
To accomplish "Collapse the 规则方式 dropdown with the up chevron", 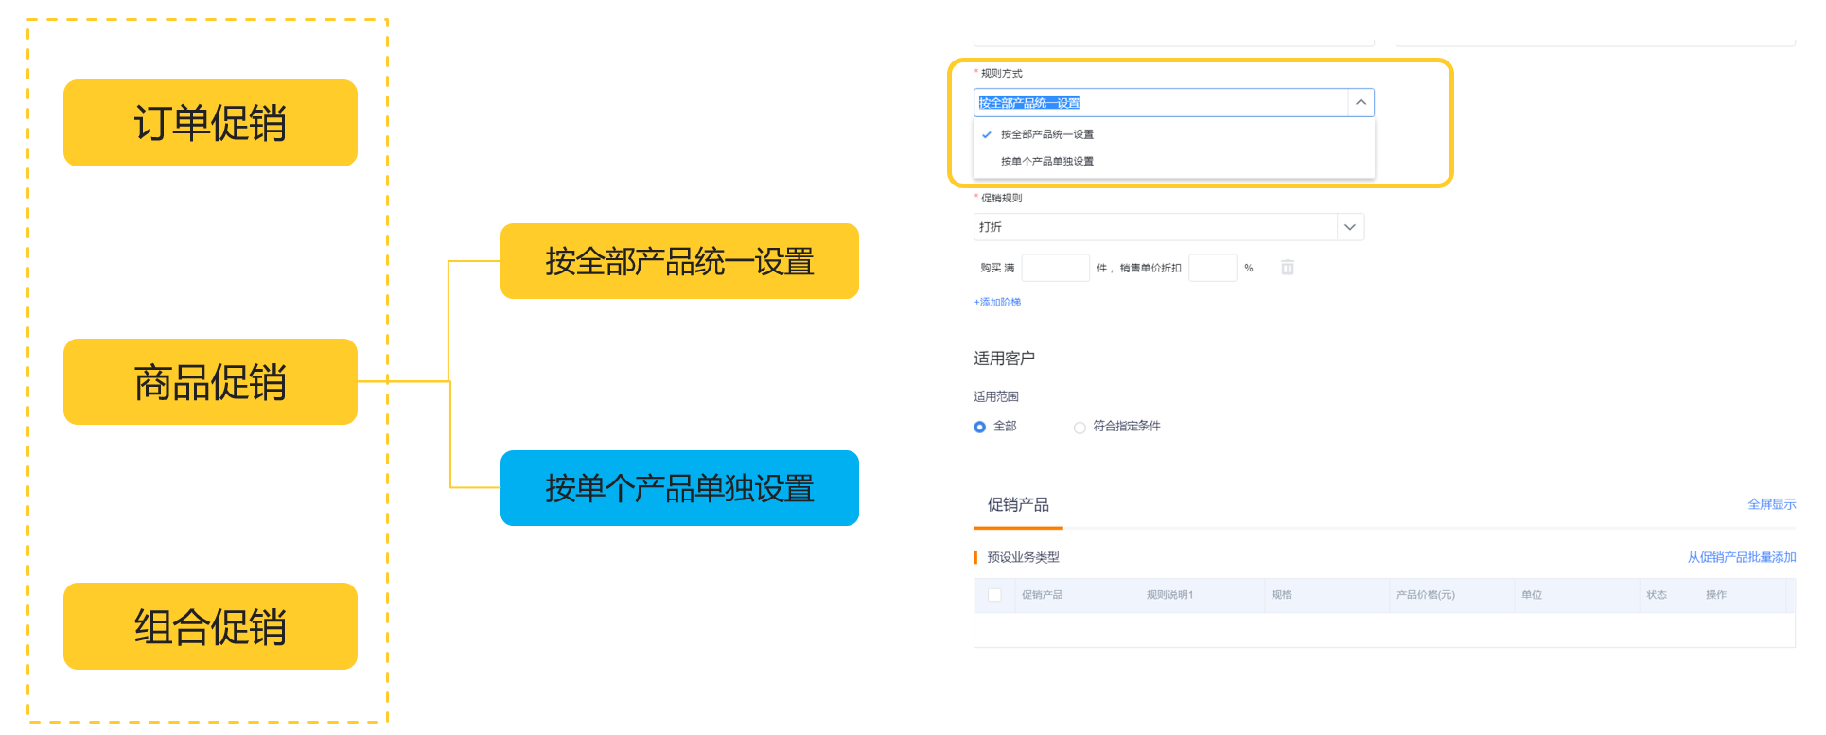I will point(1361,102).
